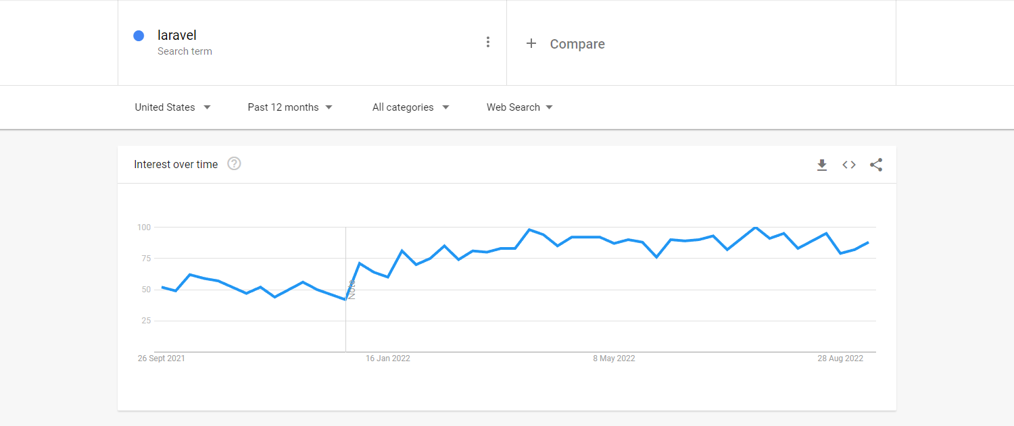Click the 8 May 2022 date label
1014x426 pixels.
(x=614, y=358)
